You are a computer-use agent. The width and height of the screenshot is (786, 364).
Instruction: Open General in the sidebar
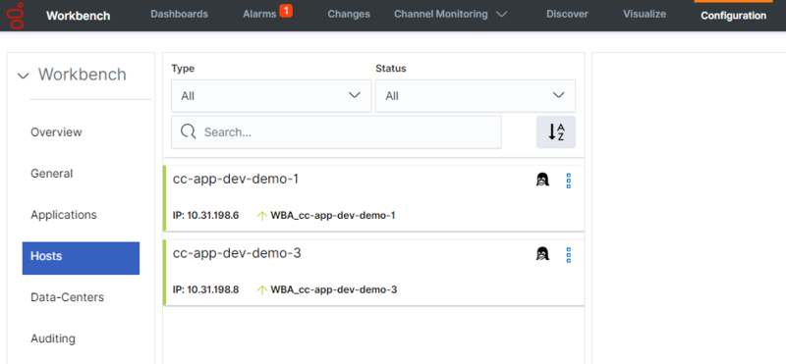pos(52,174)
